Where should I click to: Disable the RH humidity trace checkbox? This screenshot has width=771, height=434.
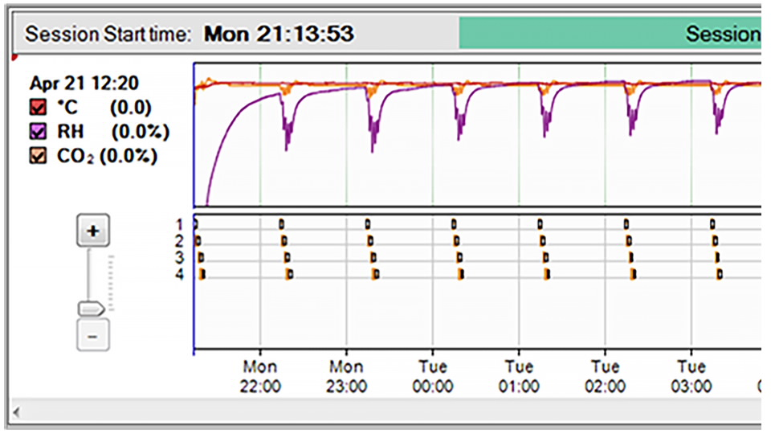click(x=38, y=132)
